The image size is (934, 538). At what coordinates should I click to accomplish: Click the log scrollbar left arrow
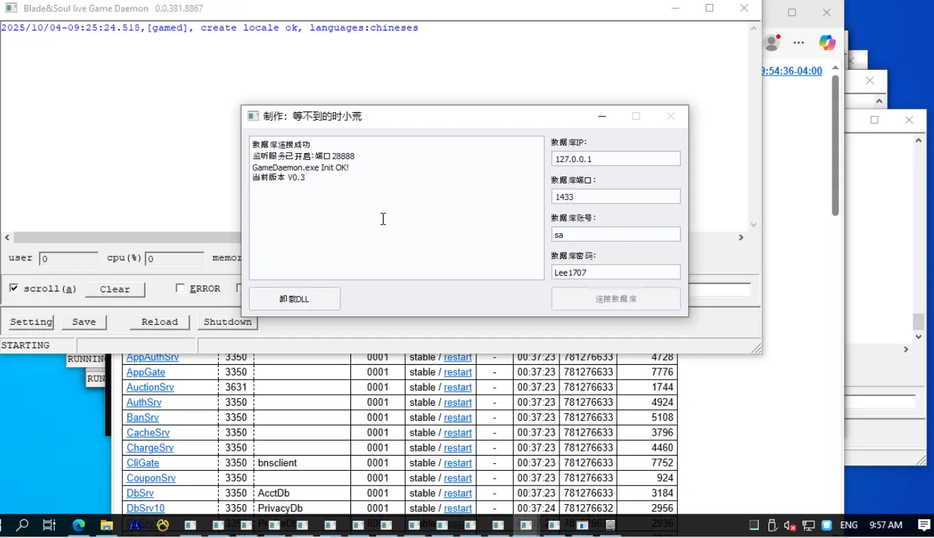click(7, 237)
